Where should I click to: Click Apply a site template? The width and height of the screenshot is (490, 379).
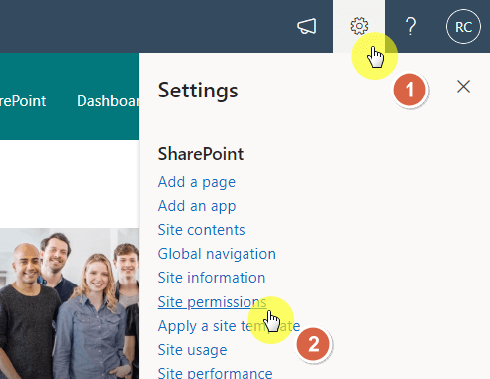[229, 326]
